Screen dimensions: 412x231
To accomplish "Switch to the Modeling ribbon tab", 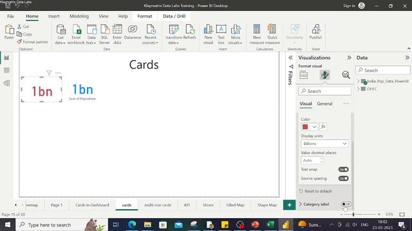I will click(x=79, y=16).
